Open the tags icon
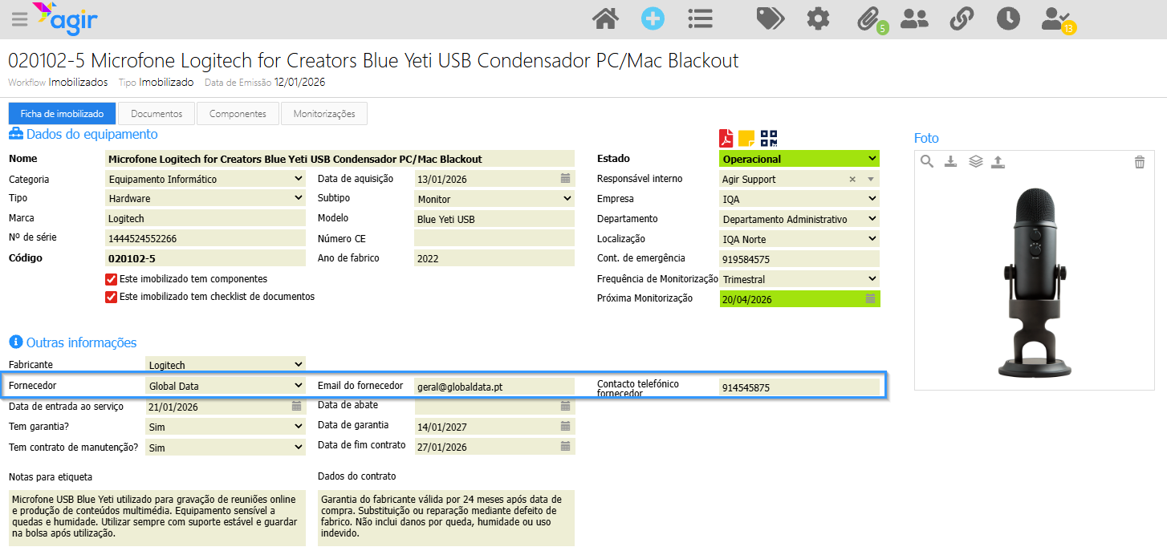This screenshot has height=555, width=1167. 771,18
